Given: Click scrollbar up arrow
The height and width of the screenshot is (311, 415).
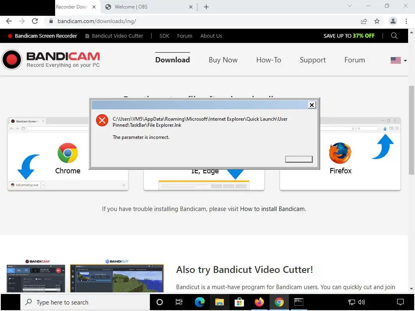Looking at the screenshot, I should pyautogui.click(x=411, y=32).
